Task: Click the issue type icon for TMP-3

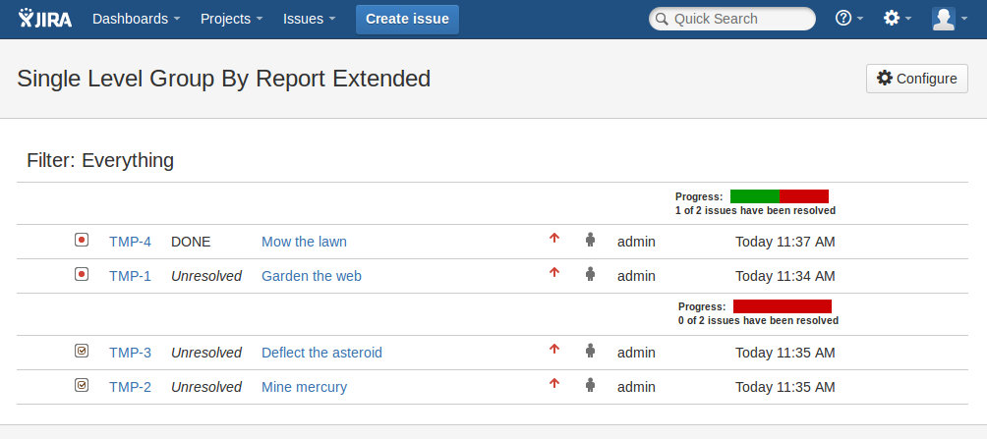Action: [x=82, y=351]
